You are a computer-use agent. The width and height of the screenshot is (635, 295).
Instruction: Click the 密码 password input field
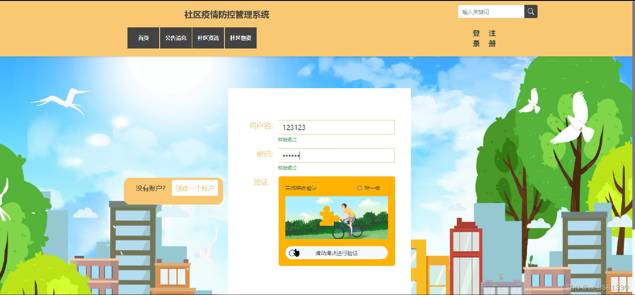click(x=336, y=155)
